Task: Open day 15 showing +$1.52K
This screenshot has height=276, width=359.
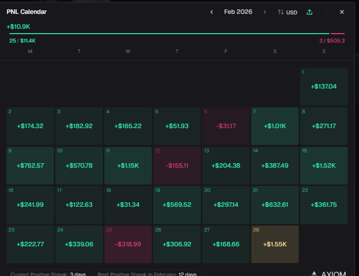Action: [324, 166]
